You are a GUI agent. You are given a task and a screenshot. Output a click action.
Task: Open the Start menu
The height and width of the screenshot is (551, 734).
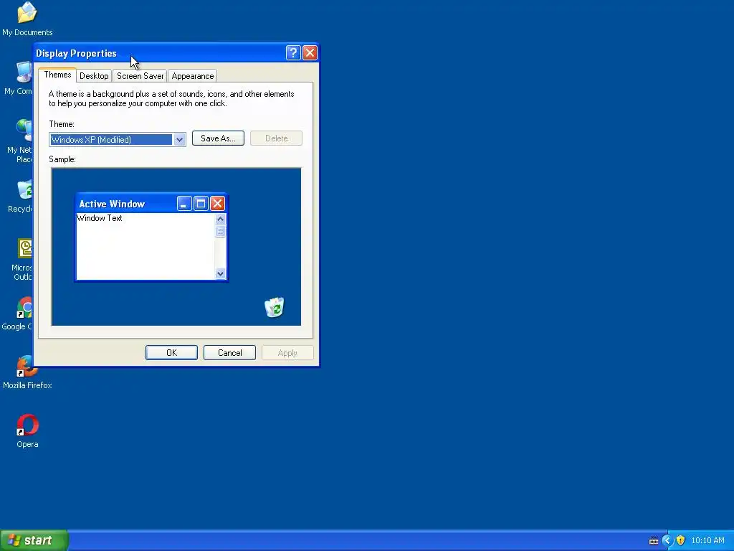pos(34,540)
